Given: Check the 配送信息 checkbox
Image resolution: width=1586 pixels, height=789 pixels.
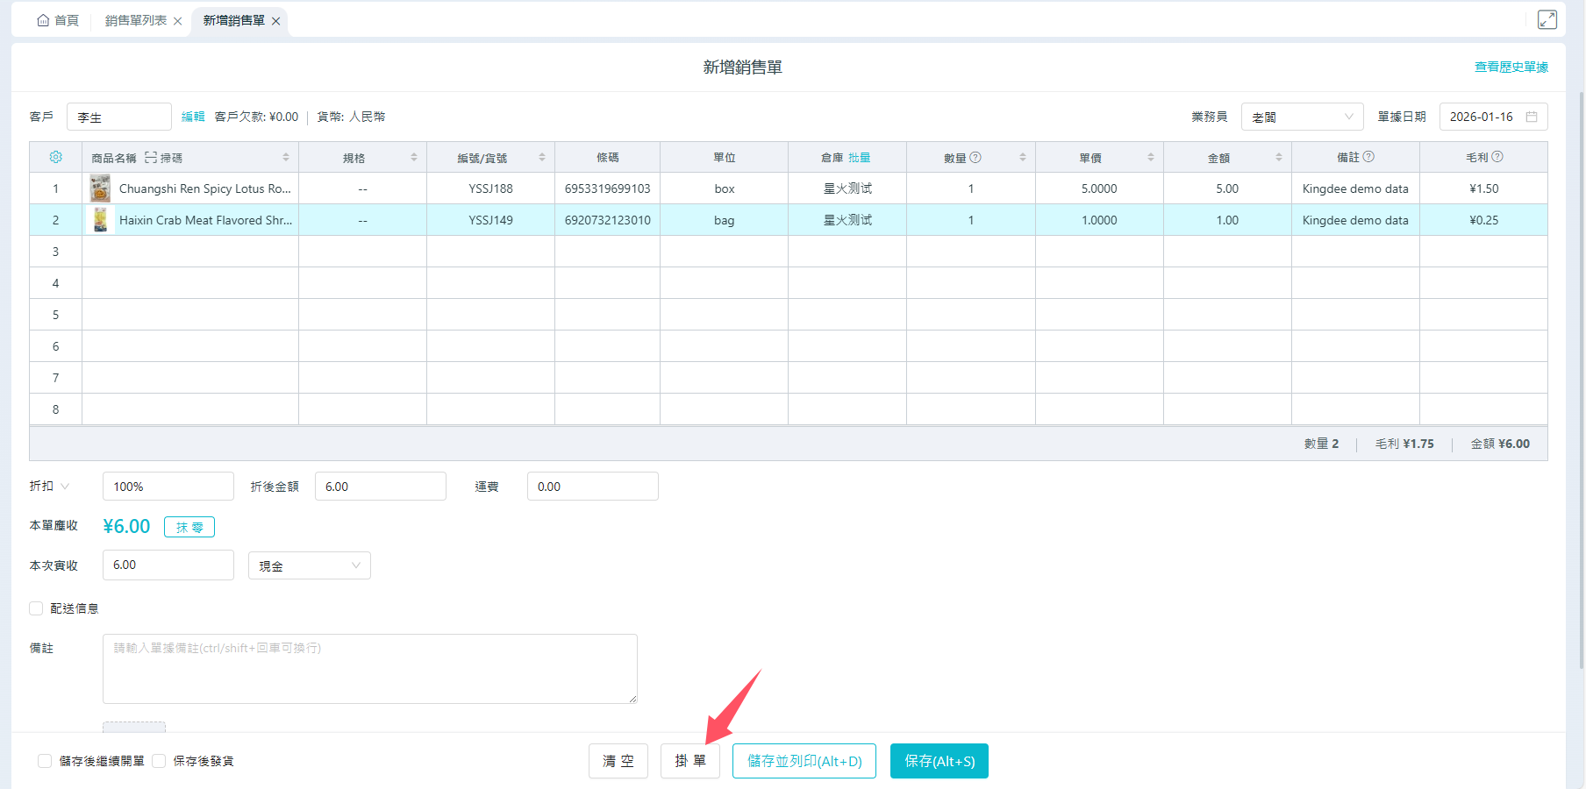Looking at the screenshot, I should tap(36, 608).
